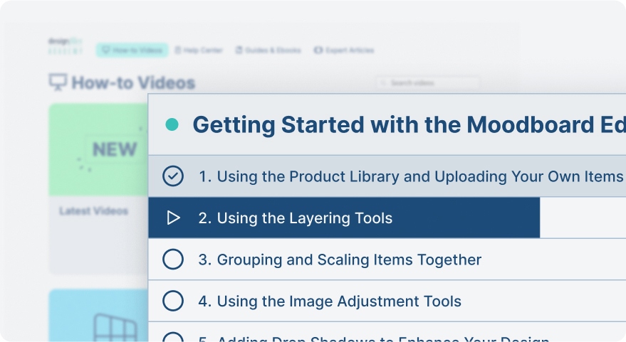Play lesson 2 Using the Layering Tools
The height and width of the screenshot is (342, 626).
coord(295,218)
